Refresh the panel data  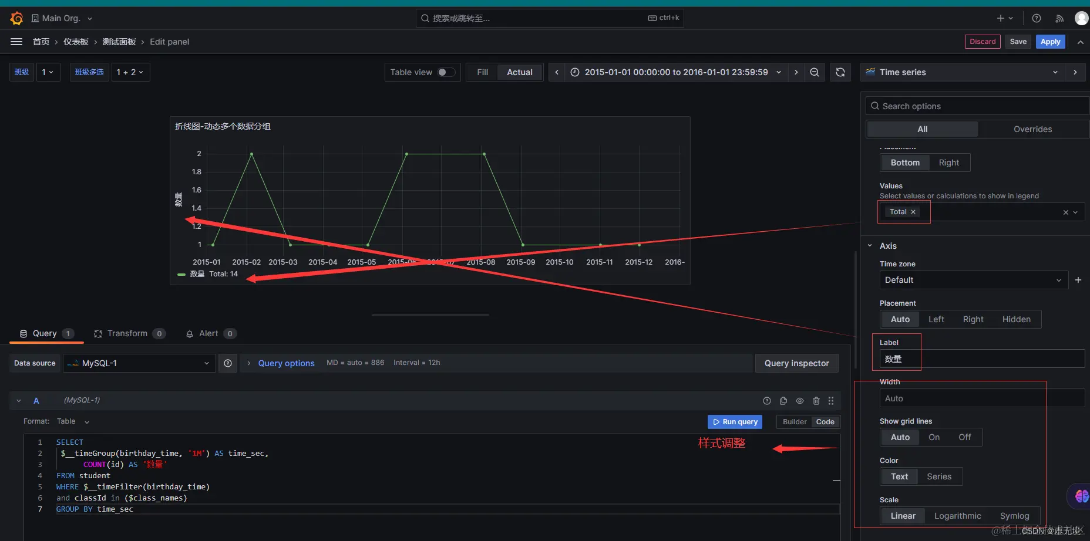pyautogui.click(x=840, y=72)
